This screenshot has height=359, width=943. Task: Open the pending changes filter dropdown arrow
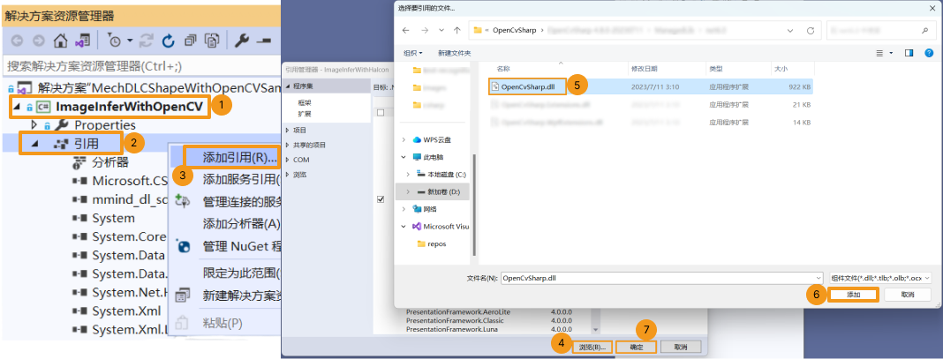[129, 41]
